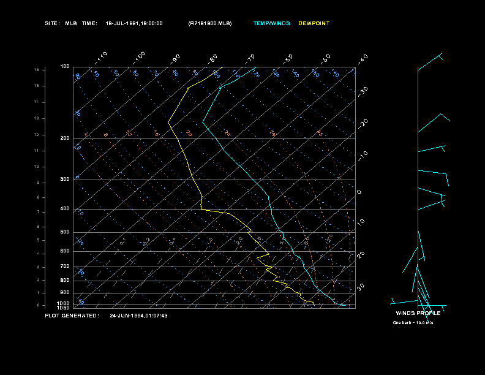Screen dimensions: 485x375
Task: Click the 500 pressure level label
Action: [x=65, y=232]
